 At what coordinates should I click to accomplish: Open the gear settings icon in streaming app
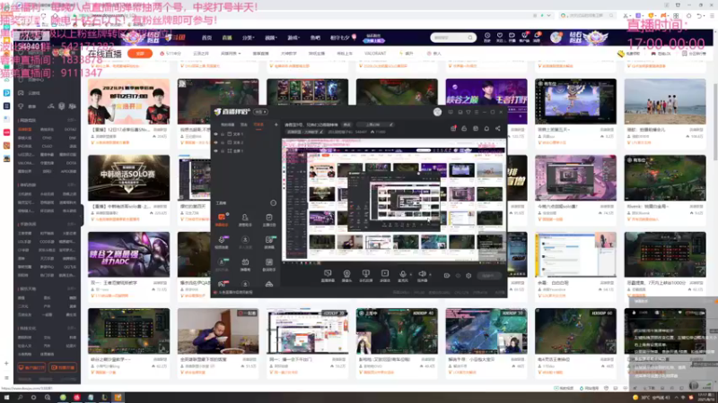tap(468, 276)
